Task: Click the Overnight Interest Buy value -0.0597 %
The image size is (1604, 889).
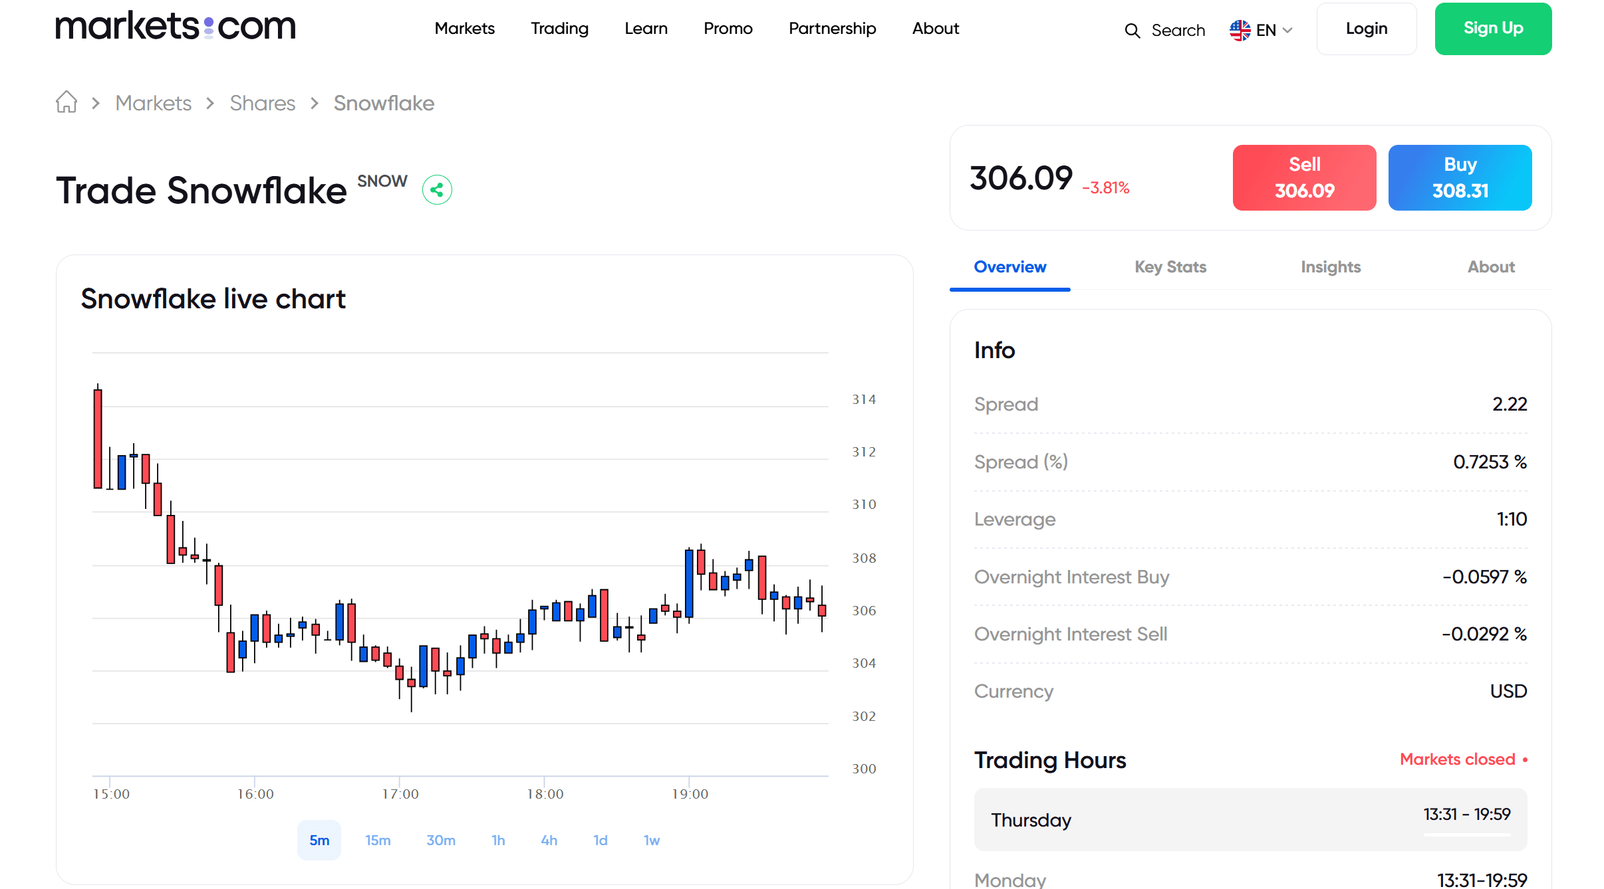Action: (x=1484, y=577)
